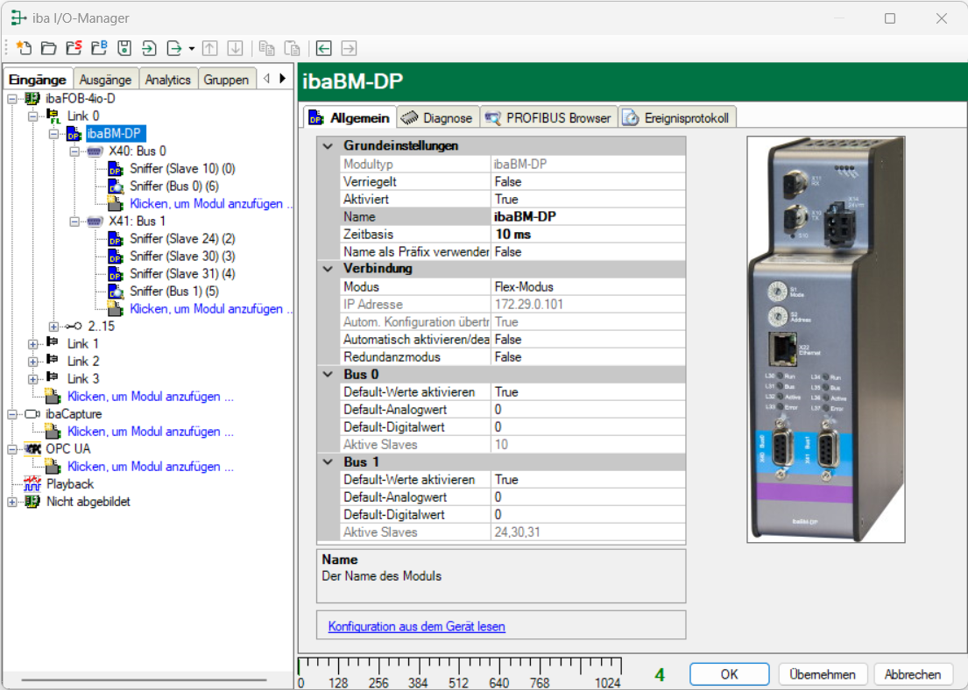Select the Sniffer (Slave 24) module icon
968x690 pixels.
point(115,238)
